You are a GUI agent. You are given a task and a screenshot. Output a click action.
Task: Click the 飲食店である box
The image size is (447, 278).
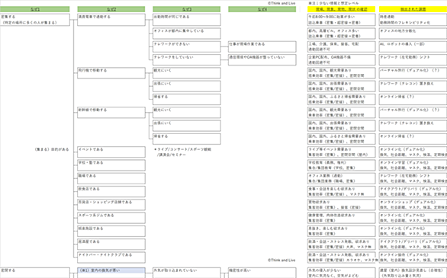(x=111, y=191)
